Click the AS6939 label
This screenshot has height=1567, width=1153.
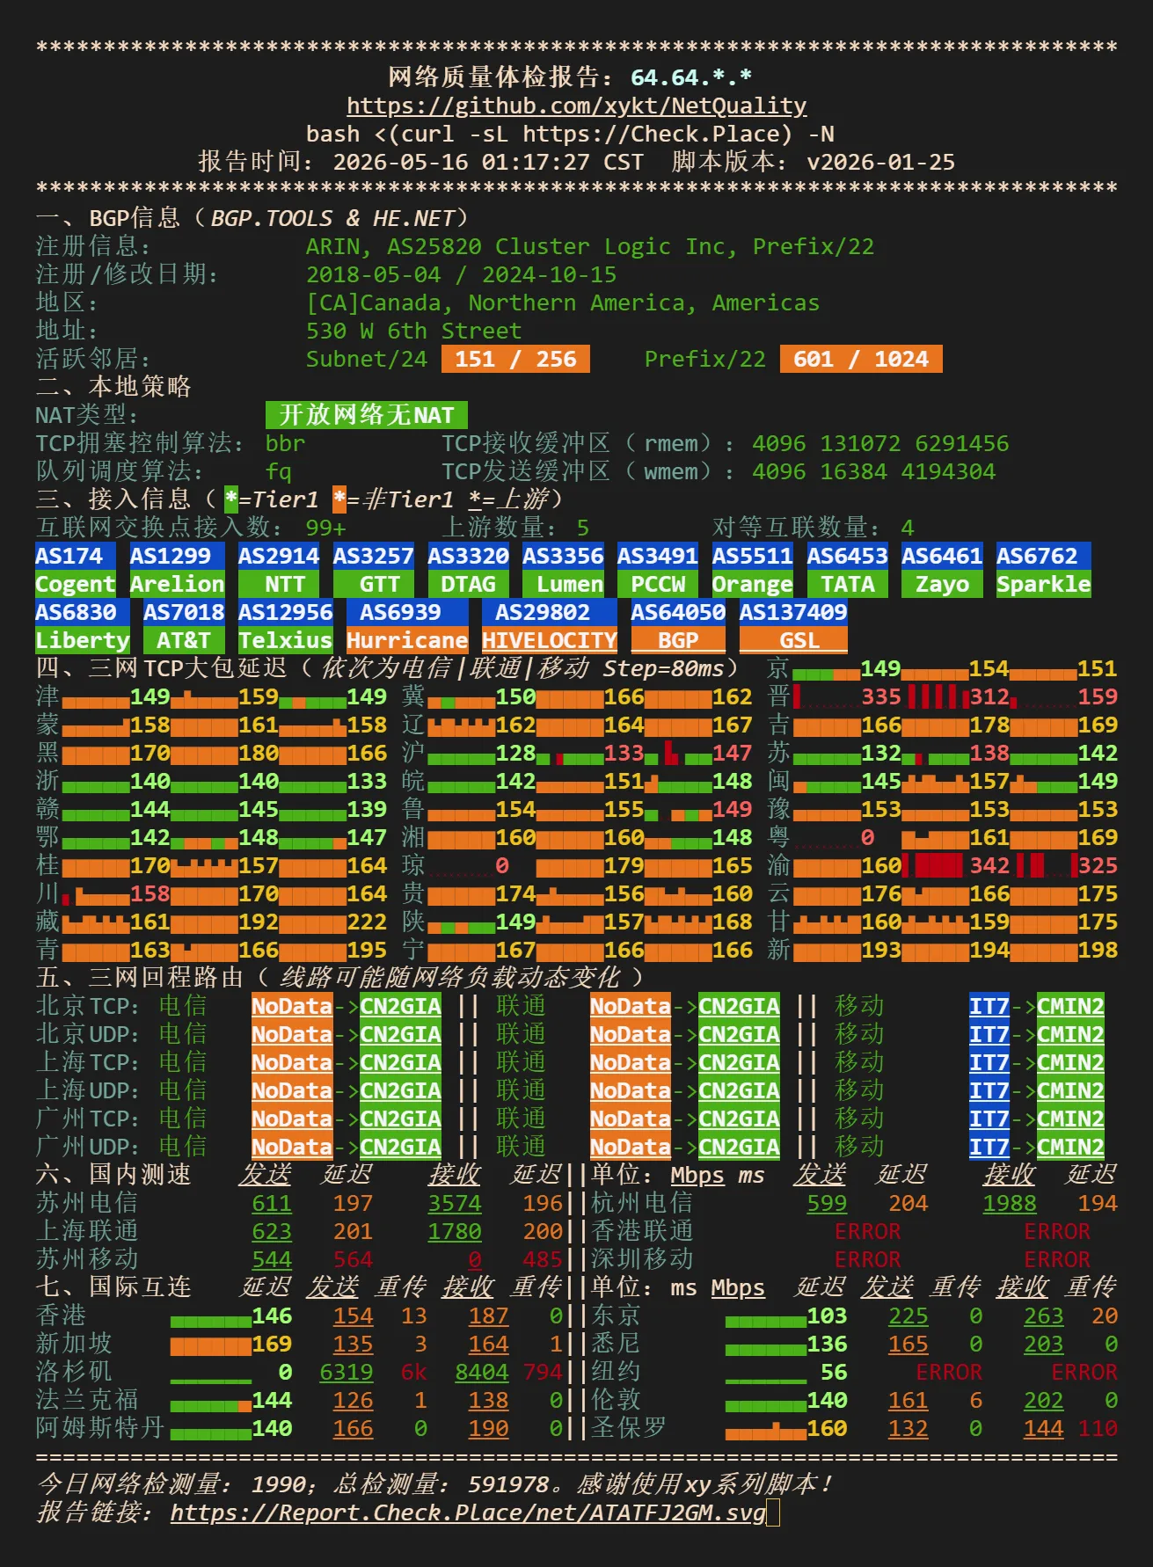(x=407, y=612)
